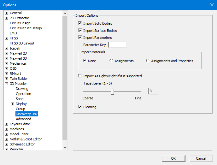Uncheck Import Solid Bodies
Image resolution: width=217 pixels, height=165 pixels.
pos(80,23)
